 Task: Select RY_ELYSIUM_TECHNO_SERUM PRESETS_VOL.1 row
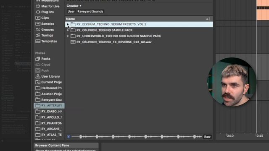click(139, 24)
